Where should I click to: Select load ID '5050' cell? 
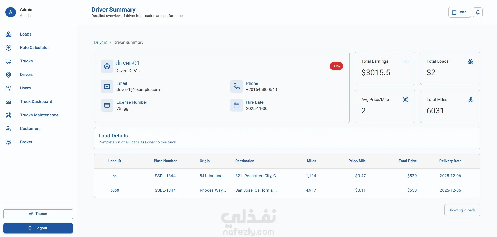(115, 191)
